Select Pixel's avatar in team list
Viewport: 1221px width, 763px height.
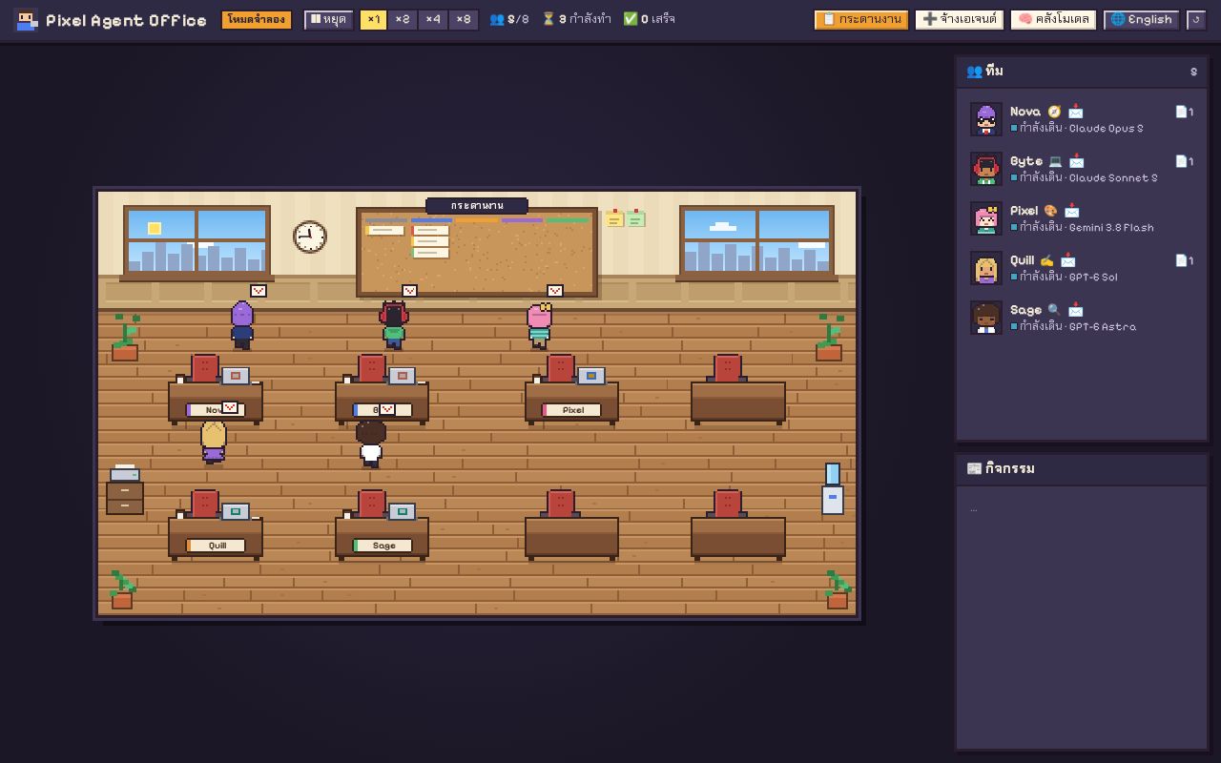click(x=986, y=218)
